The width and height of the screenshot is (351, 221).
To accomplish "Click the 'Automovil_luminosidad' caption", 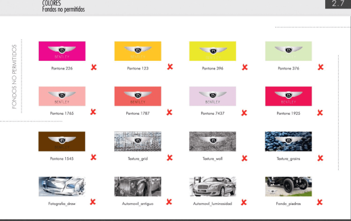I will click(x=212, y=204).
